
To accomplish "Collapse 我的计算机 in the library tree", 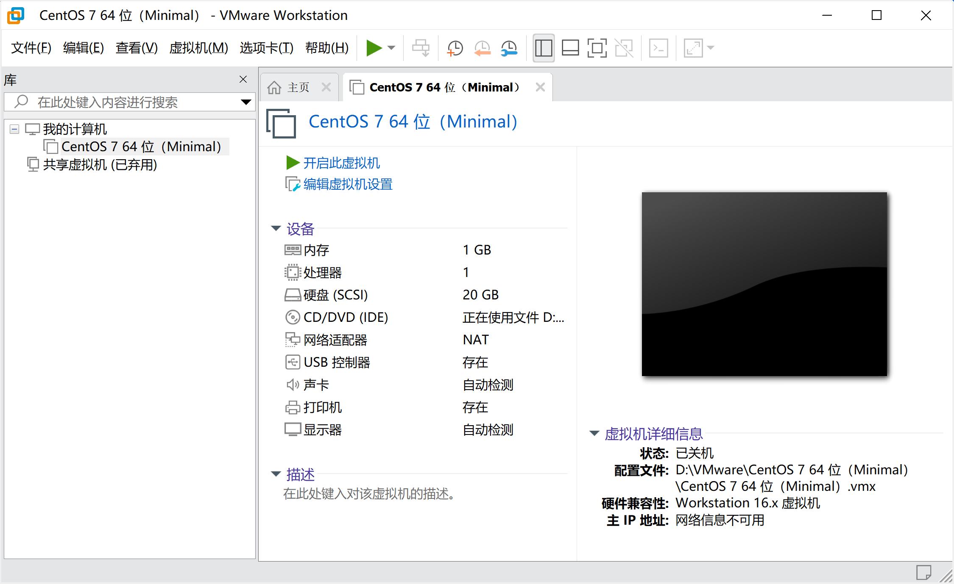I will 14,129.
